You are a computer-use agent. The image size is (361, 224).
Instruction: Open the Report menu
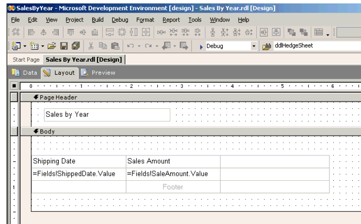click(x=171, y=20)
